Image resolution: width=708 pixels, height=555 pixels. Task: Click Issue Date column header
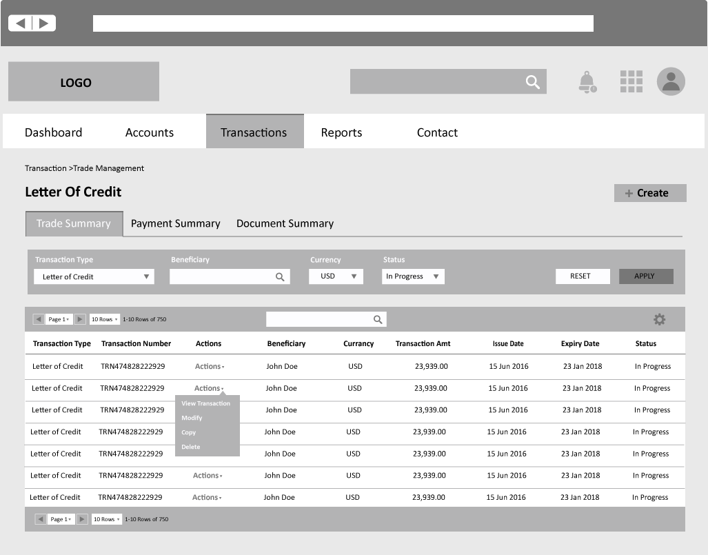(x=508, y=343)
